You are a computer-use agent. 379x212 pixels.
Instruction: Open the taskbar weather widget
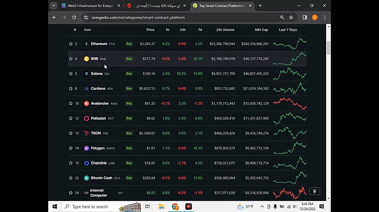[x=245, y=207]
